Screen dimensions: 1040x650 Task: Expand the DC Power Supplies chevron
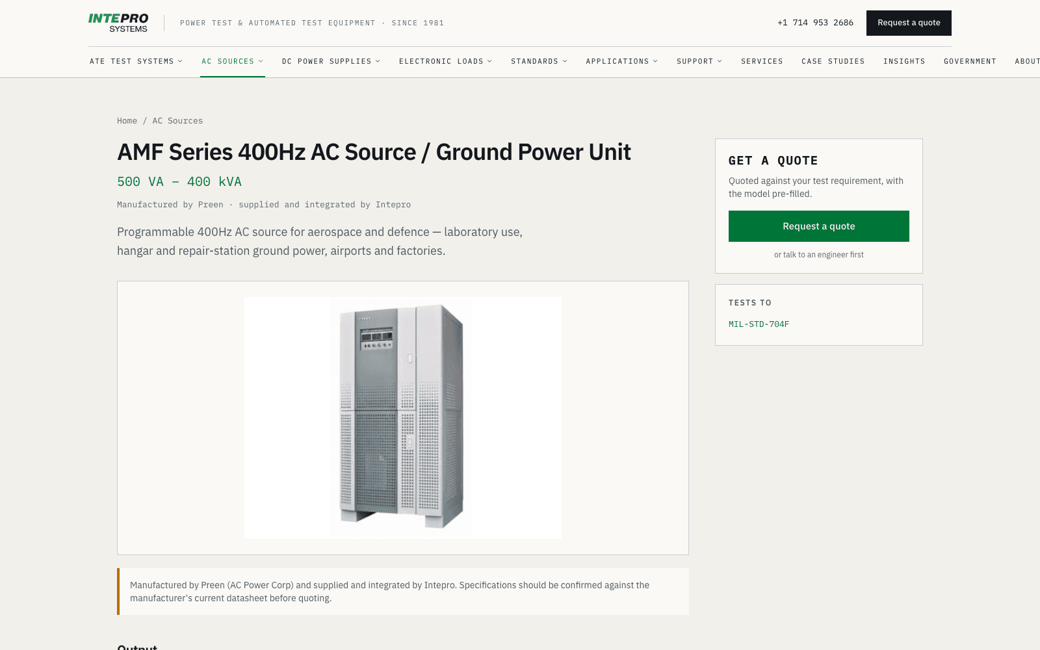[x=378, y=61]
